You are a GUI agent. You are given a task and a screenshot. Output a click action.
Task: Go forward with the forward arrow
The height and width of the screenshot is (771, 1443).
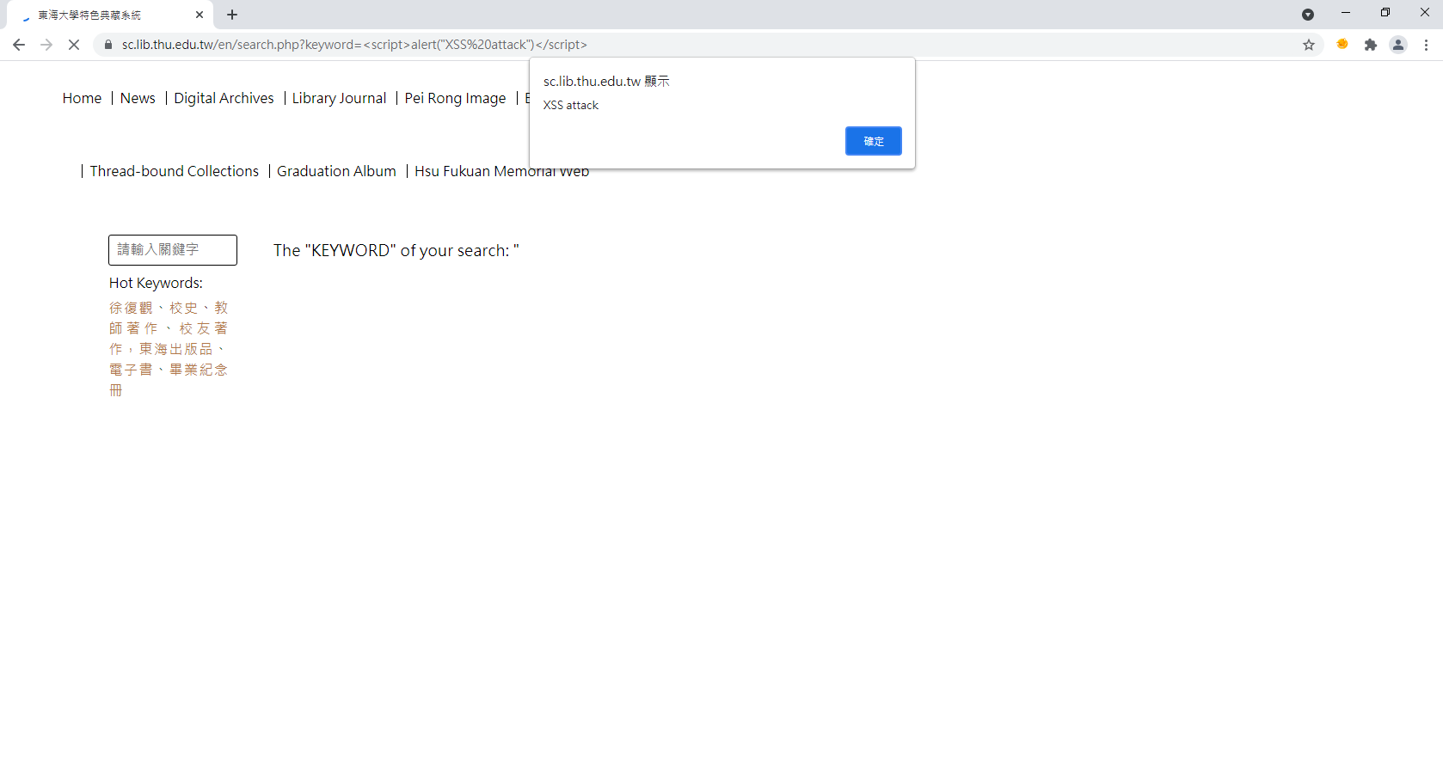click(x=46, y=45)
